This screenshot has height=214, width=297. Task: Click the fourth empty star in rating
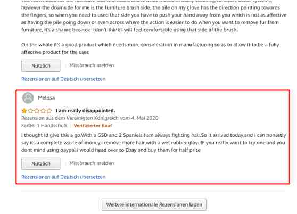coord(43,111)
